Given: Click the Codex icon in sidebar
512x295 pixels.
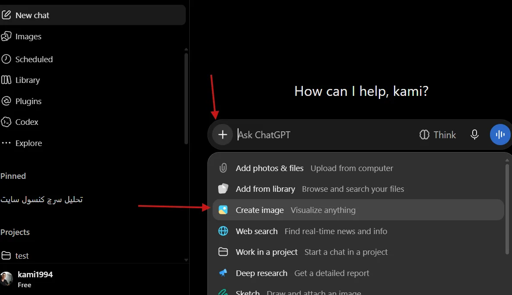Looking at the screenshot, I should (6, 122).
